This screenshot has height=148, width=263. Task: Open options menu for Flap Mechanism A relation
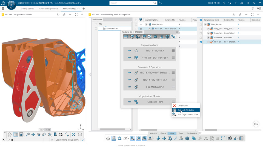pyautogui.click(x=173, y=87)
